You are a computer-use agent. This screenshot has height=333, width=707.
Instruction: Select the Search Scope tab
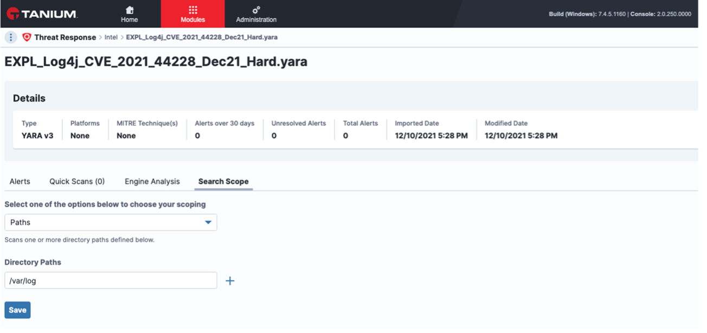(x=223, y=182)
